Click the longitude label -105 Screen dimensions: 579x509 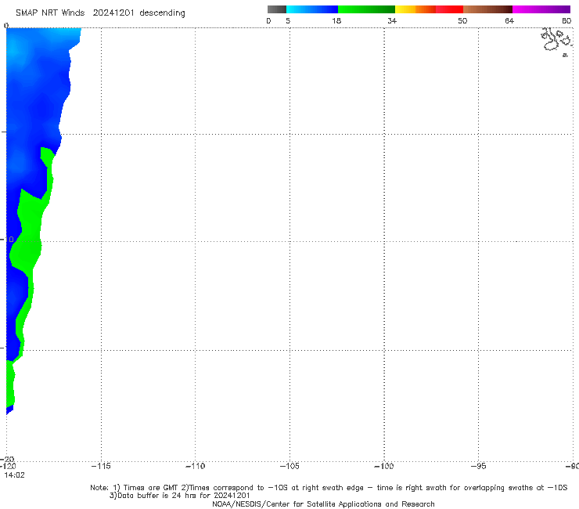pyautogui.click(x=289, y=466)
